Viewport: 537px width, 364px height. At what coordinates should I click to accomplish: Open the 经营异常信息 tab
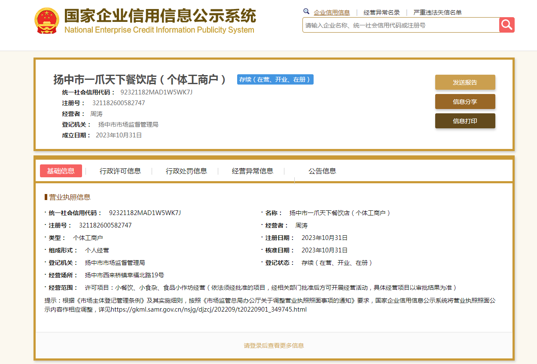[x=253, y=171]
